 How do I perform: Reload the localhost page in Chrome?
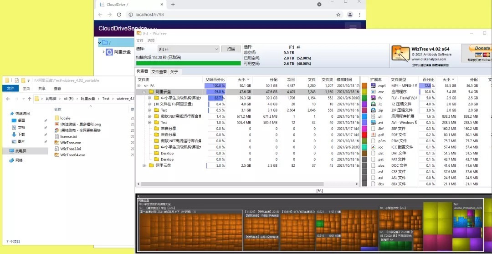[x=119, y=15]
